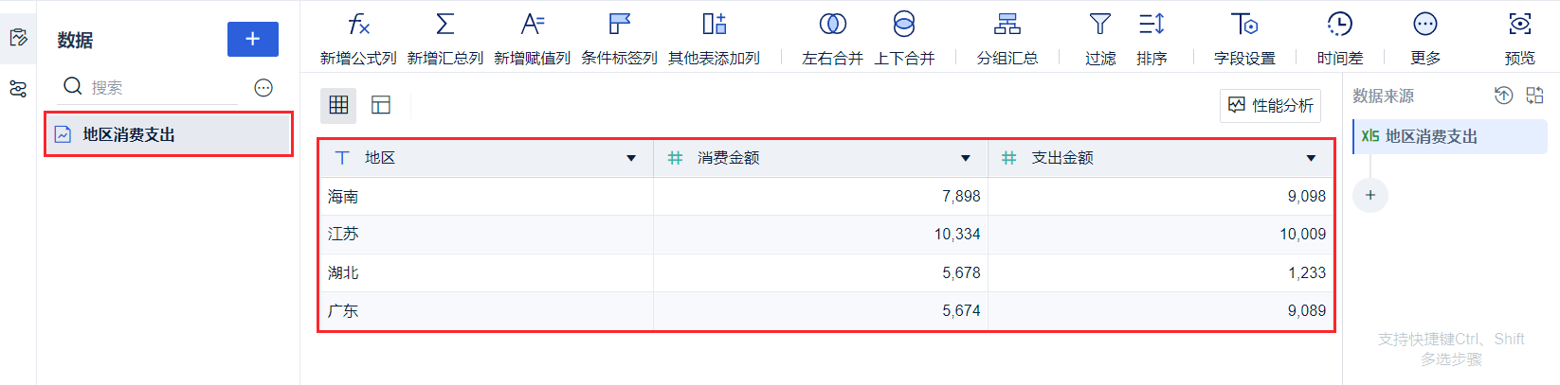This screenshot has width=1560, height=385.
Task: Select the 左右合并 merge tool
Action: pos(832,25)
